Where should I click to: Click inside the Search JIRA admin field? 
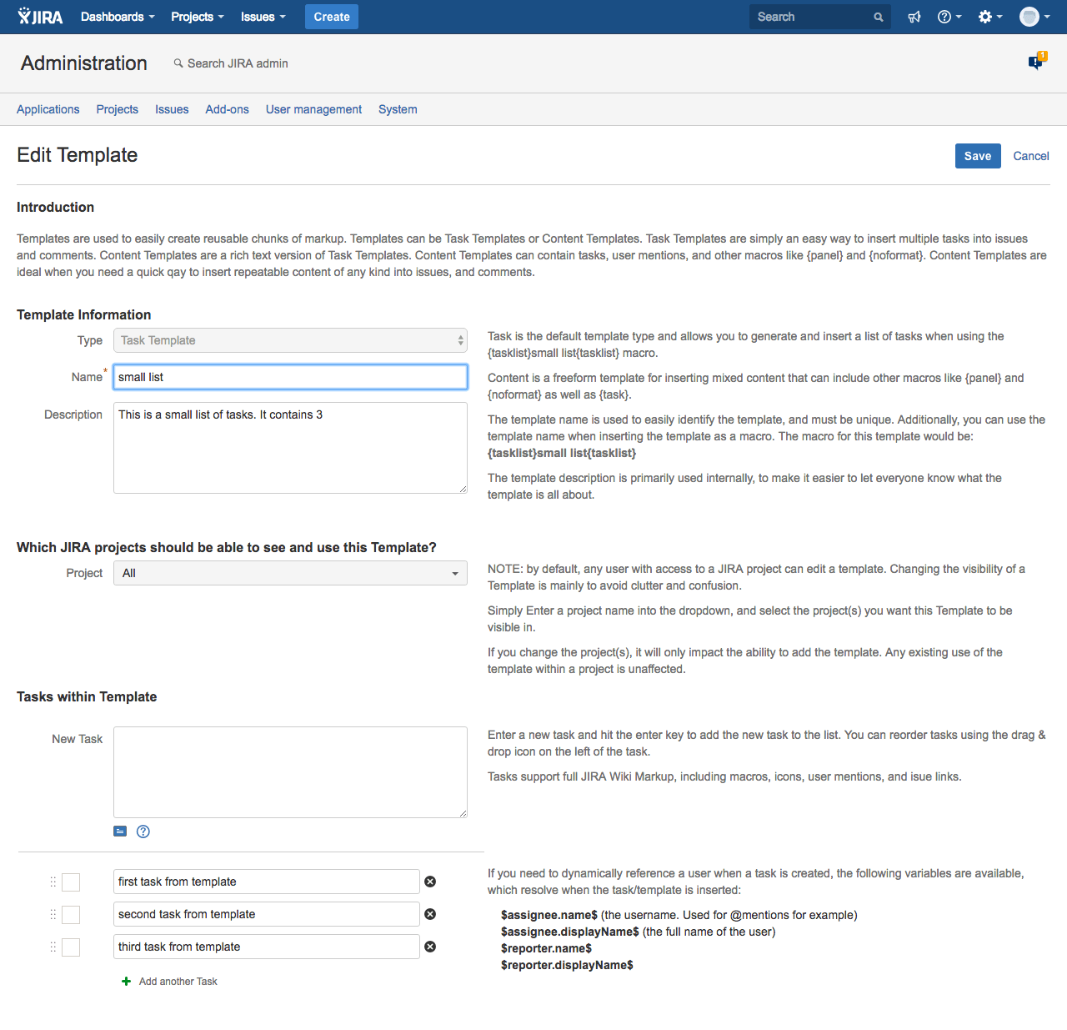239,63
